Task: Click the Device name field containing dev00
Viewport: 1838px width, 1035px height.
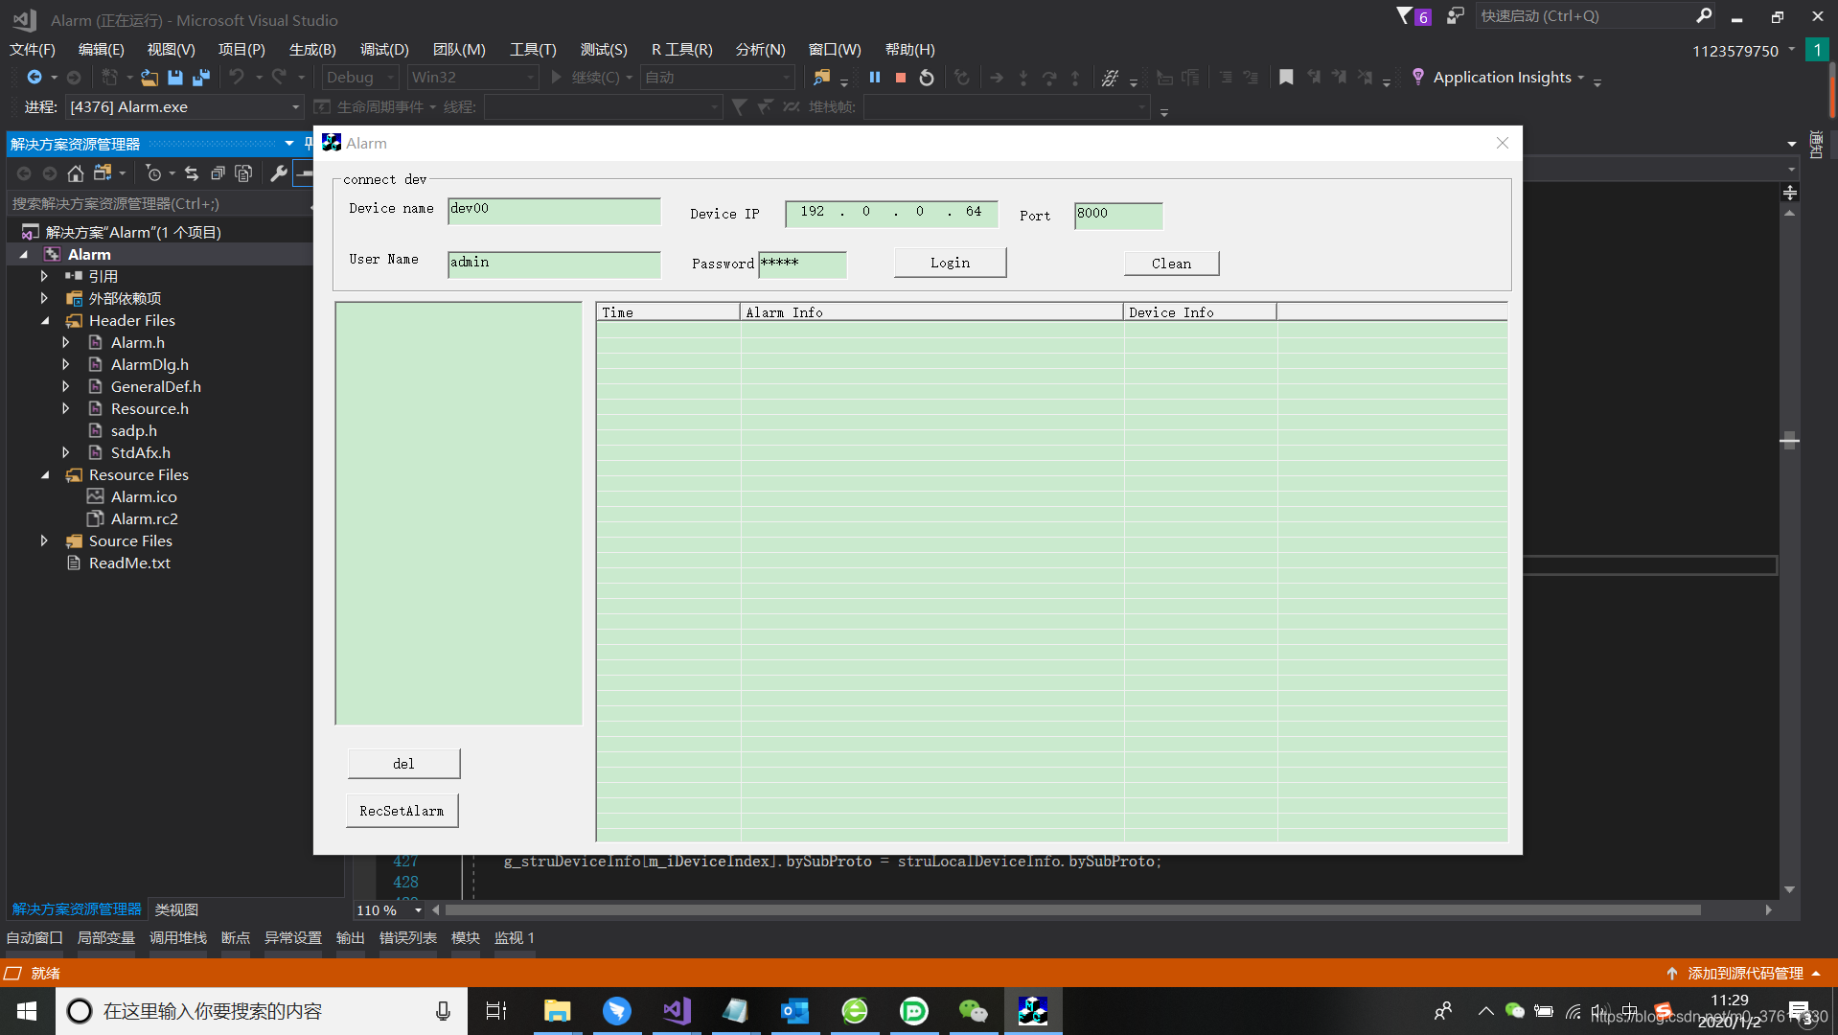Action: [554, 211]
